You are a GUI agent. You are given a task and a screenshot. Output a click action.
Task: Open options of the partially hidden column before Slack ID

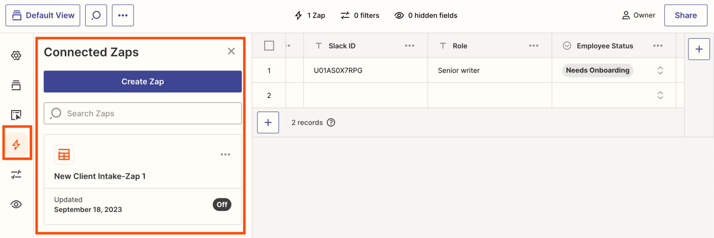(x=289, y=46)
